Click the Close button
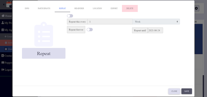Image resolution: width=207 pixels, height=97 pixels. (174, 91)
